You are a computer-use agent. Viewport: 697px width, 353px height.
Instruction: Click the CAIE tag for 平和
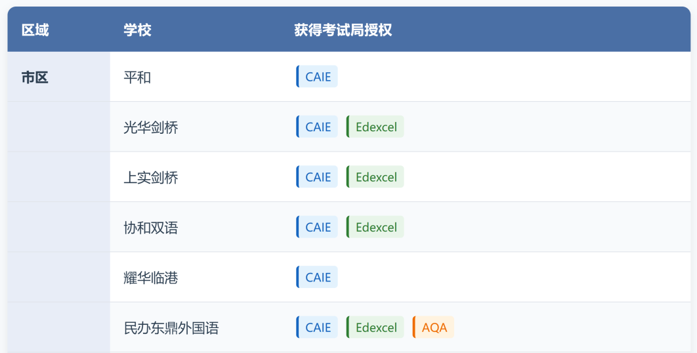[318, 77]
